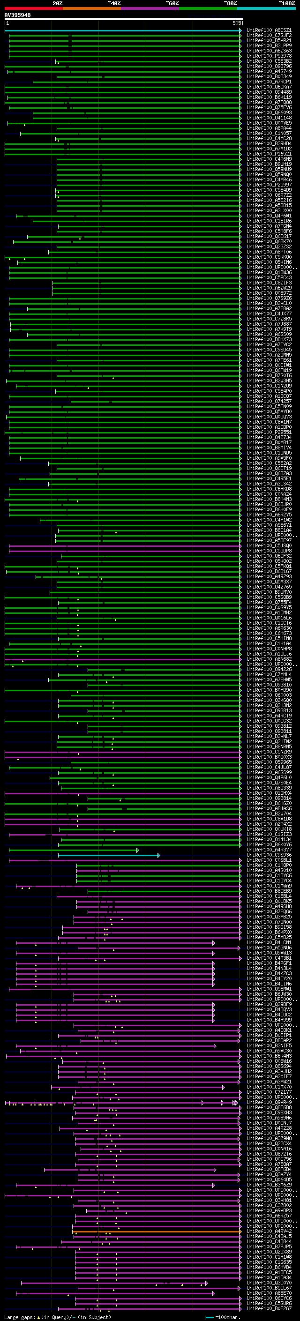Image resolution: width=300 pixels, height=1321 pixels.
Task: Click label UniRef100_Q66093
Action: click(x=269, y=113)
